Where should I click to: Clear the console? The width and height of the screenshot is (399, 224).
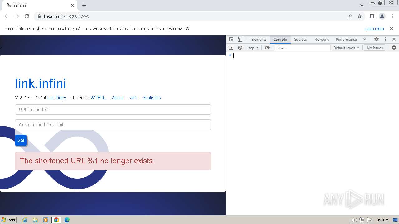tap(240, 48)
